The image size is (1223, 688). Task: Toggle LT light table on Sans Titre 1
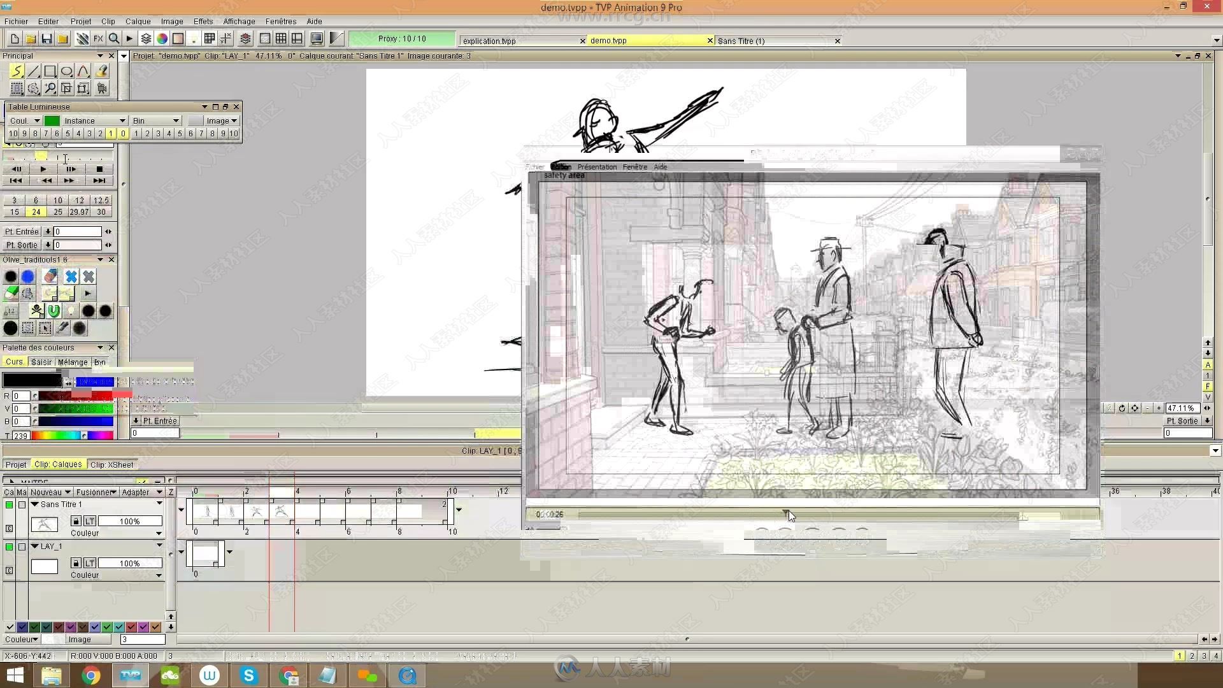[x=90, y=521]
